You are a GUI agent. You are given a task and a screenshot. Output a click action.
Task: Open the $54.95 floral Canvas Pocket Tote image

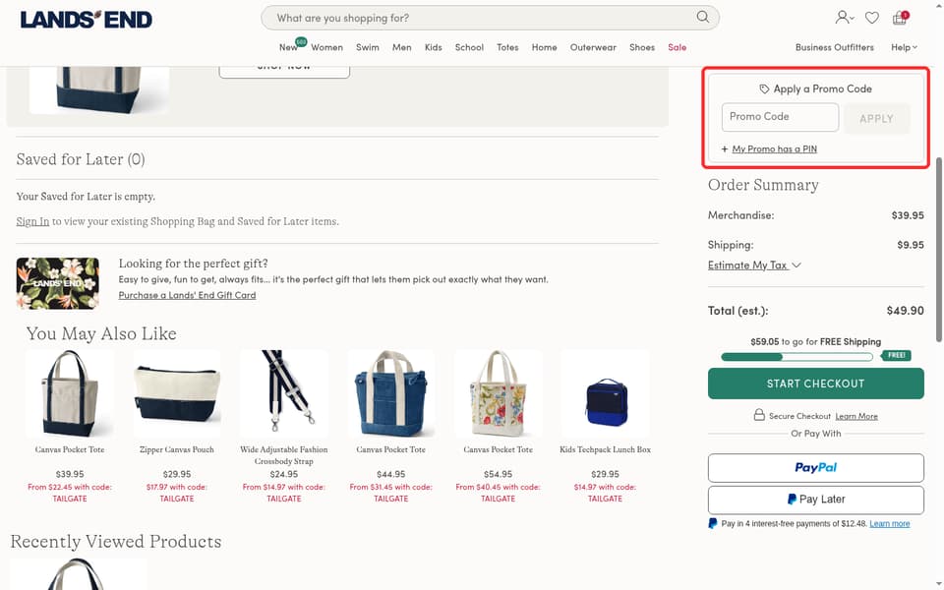click(498, 393)
